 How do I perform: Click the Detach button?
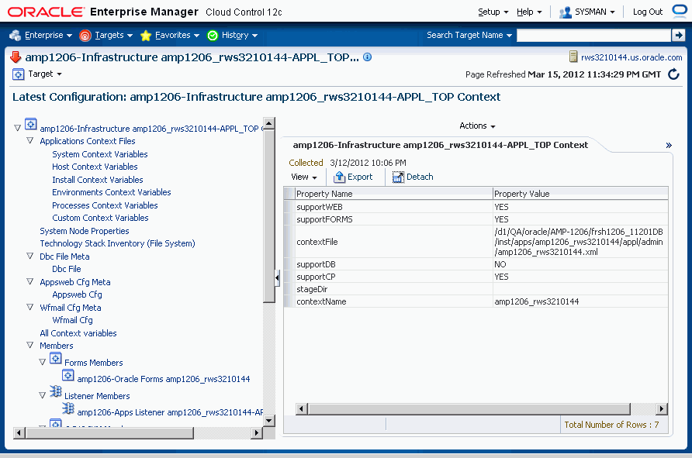(x=413, y=177)
